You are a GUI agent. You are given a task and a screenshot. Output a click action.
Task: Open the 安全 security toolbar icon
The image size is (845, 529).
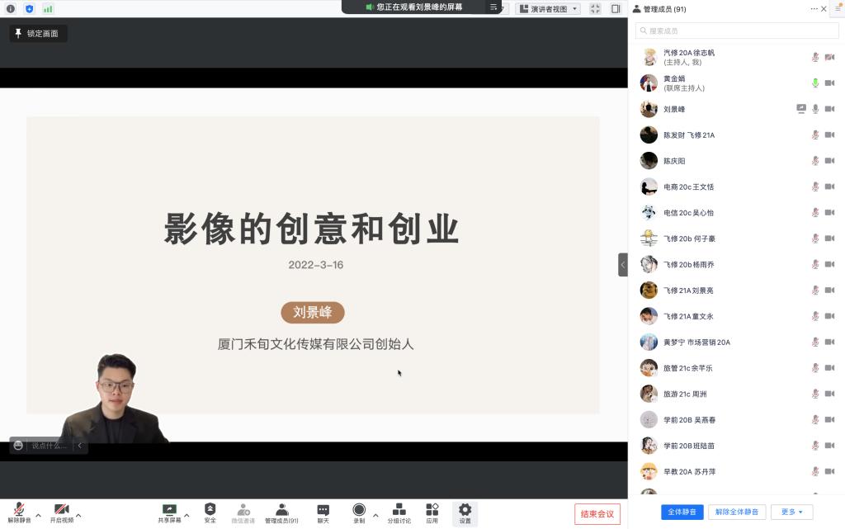[210, 512]
